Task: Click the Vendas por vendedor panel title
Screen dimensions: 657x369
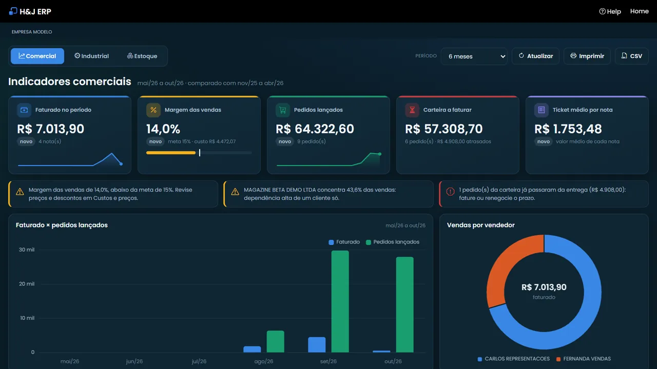Action: 481,225
